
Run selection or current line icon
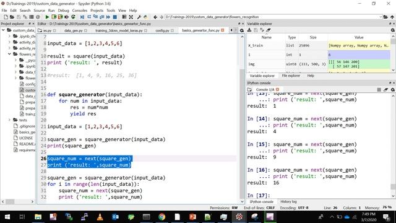[x=66, y=17]
